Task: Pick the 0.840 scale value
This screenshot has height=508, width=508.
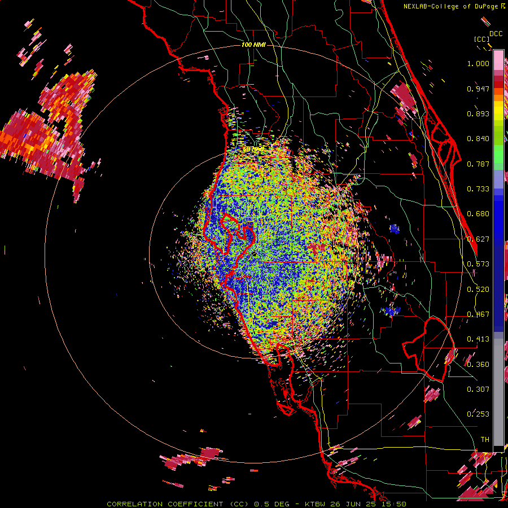Action: click(478, 139)
